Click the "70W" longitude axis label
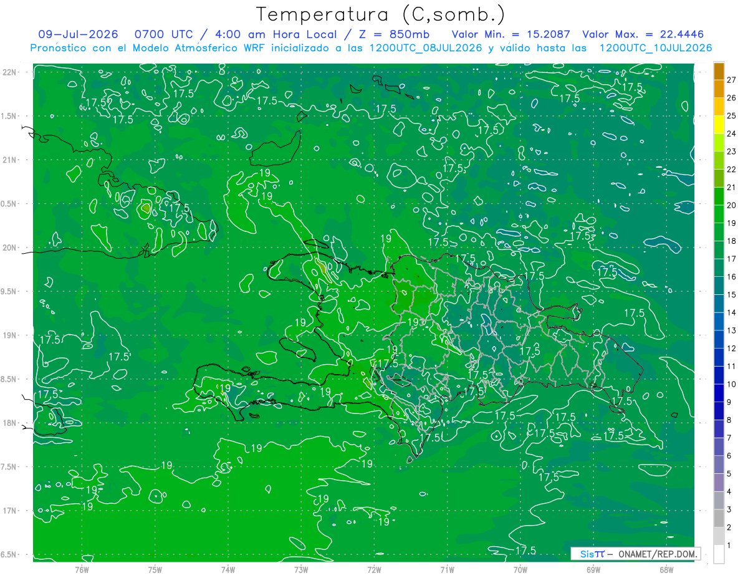The width and height of the screenshot is (748, 578). (x=520, y=570)
